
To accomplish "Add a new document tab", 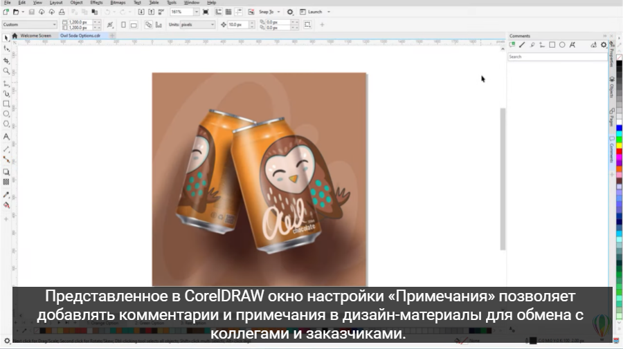I will (x=112, y=36).
